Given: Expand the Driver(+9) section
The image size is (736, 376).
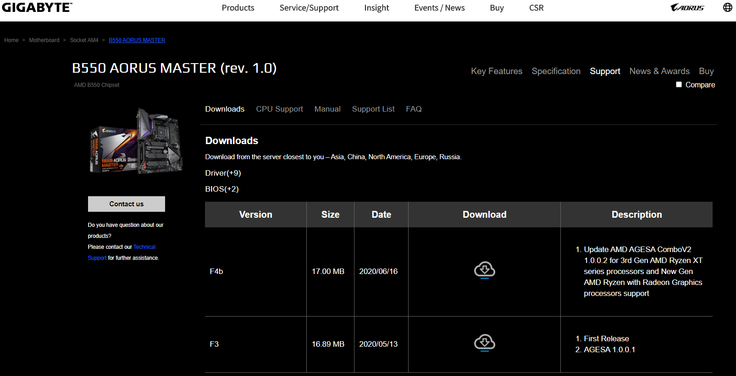Looking at the screenshot, I should pos(223,173).
